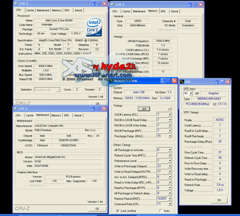Open Act. to Act. Delayed (tRRD) dropdown
The height and width of the screenshot is (216, 240).
(x=170, y=177)
